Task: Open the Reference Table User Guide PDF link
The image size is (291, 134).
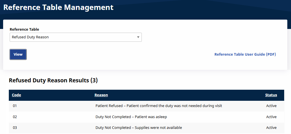Action: pyautogui.click(x=245, y=55)
